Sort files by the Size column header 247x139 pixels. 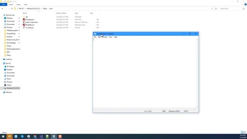[91, 13]
